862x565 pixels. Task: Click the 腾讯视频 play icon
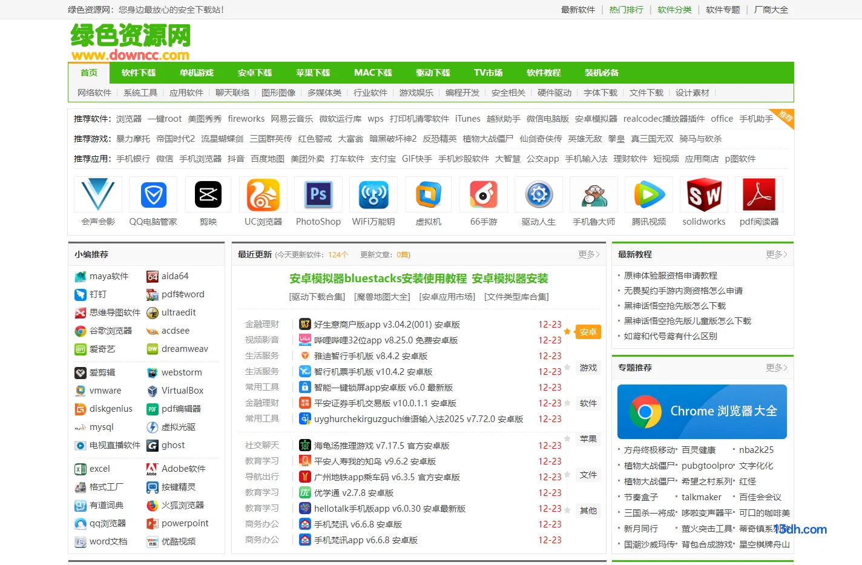tap(649, 195)
